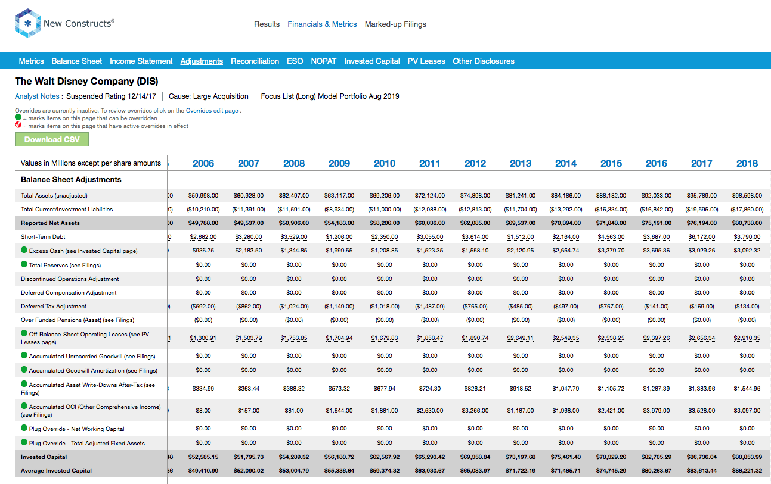Click the Discontinued Operations Adjustment row label
Screen dimensions: 771x484
70,279
